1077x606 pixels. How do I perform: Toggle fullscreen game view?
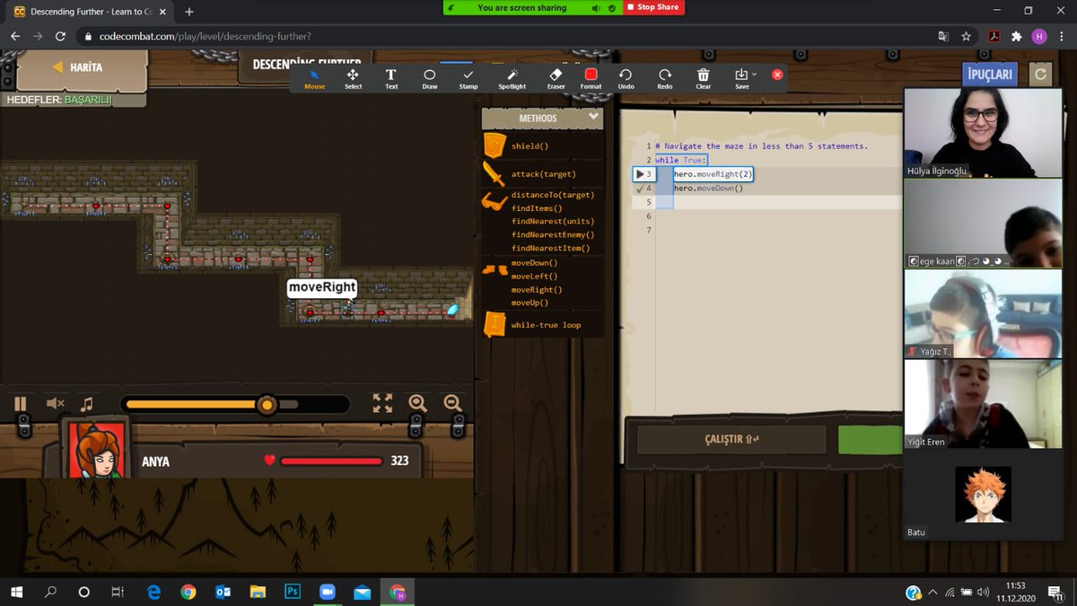pos(382,404)
